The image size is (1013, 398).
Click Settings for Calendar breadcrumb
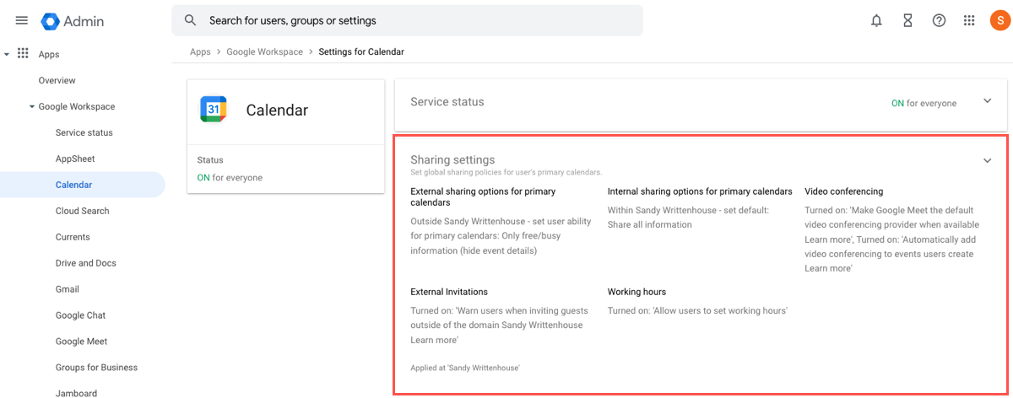361,51
